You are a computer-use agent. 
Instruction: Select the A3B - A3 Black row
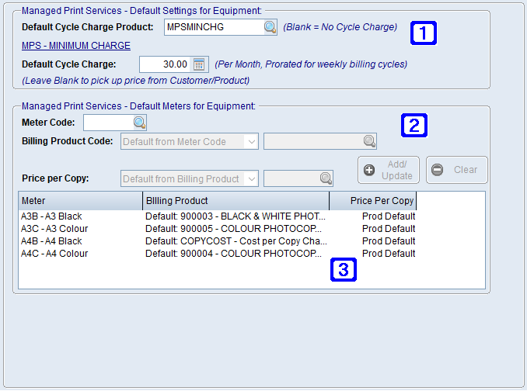[x=218, y=216]
